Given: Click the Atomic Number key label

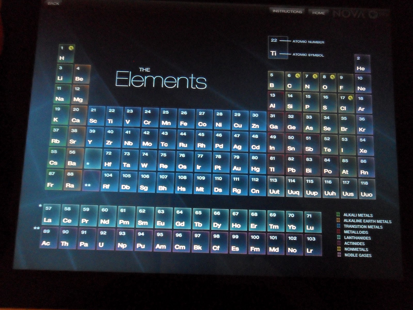Looking at the screenshot, I should point(308,42).
